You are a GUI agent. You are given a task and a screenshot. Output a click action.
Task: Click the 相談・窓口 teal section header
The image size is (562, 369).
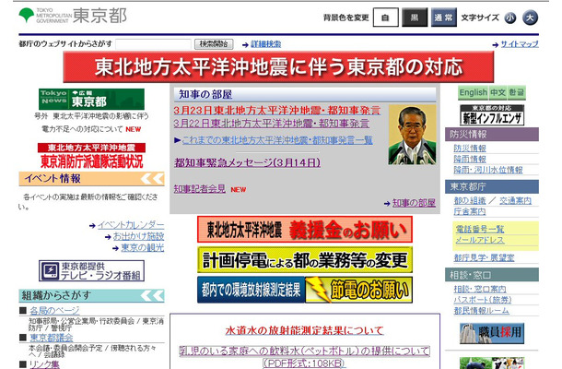point(492,275)
